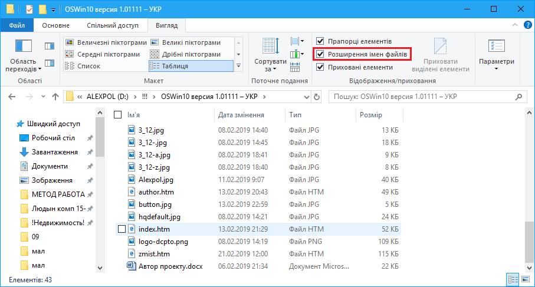Switch to the Спільний доступ tab

coord(113,25)
